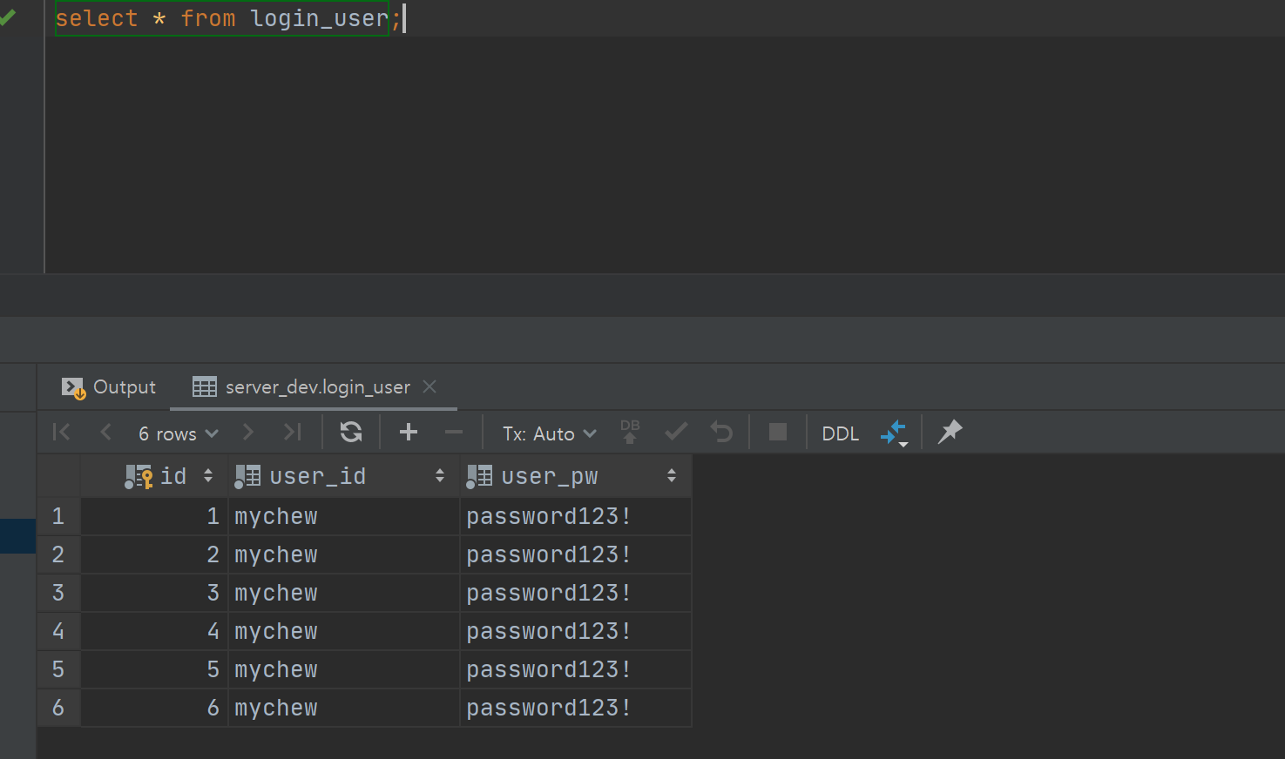Viewport: 1285px width, 759px height.
Task: Show the table DDL
Action: point(841,433)
